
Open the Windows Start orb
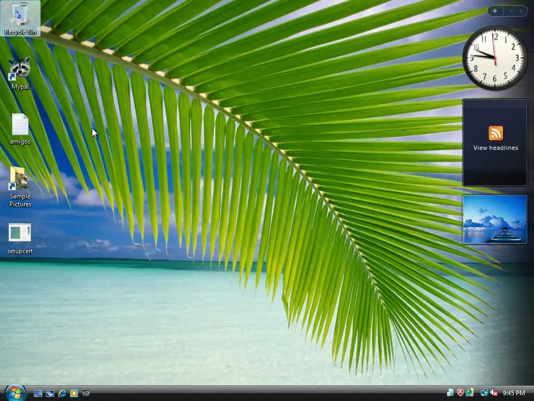click(x=15, y=393)
